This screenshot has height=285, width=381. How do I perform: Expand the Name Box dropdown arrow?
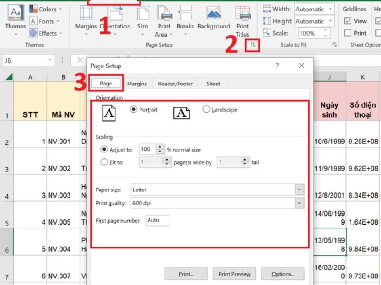point(50,60)
